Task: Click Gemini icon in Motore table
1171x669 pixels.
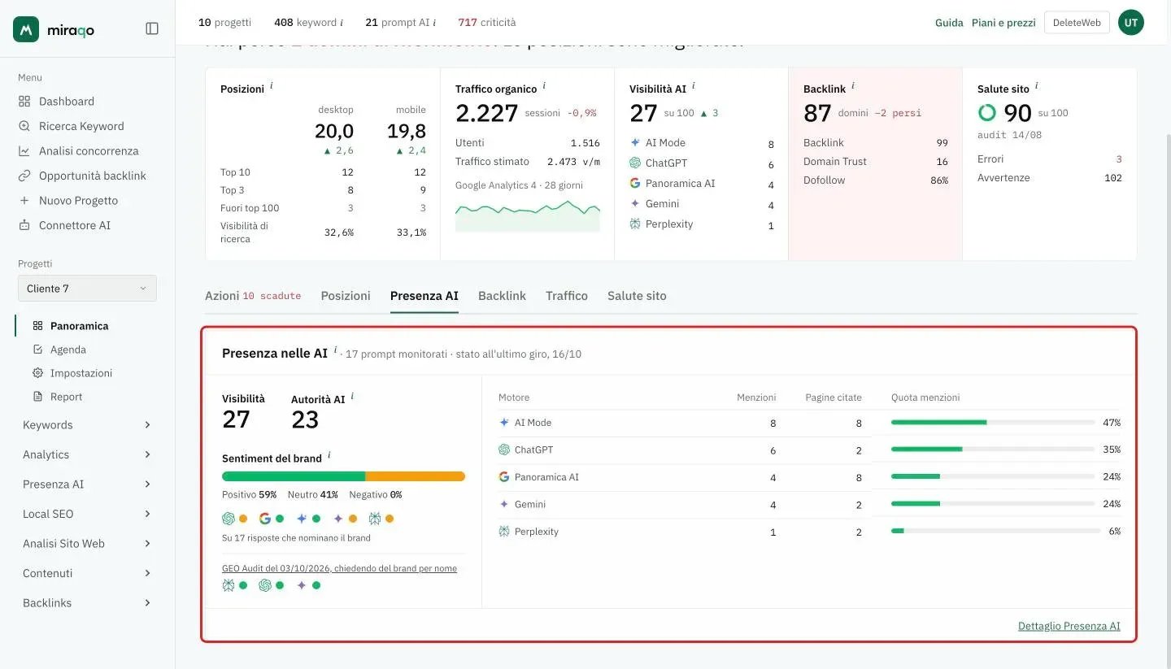Action: coord(504,505)
